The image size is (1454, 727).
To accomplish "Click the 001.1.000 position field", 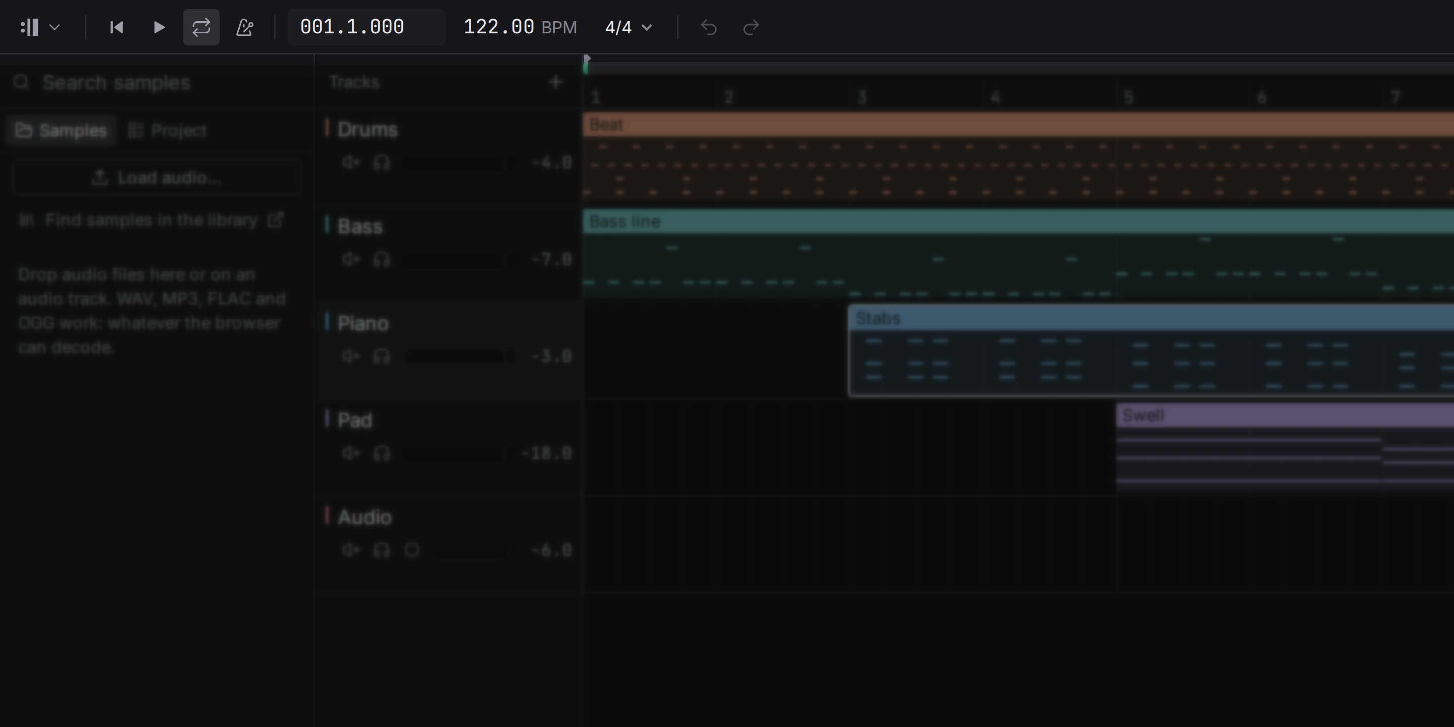I will pos(367,27).
